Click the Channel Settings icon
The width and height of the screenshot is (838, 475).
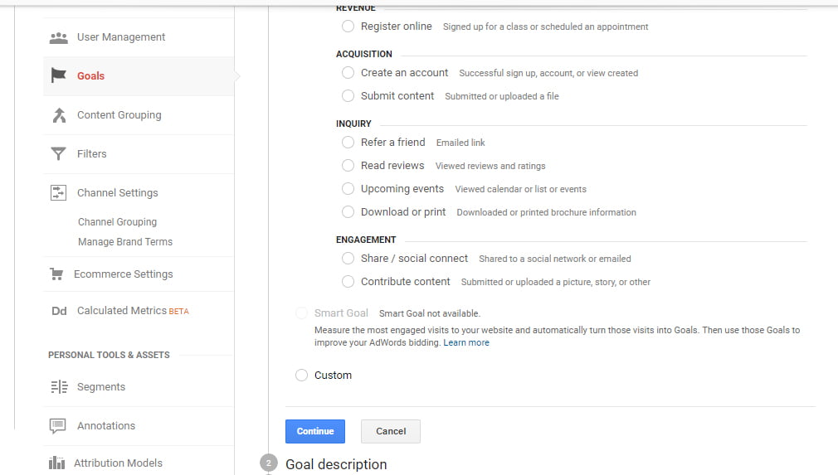click(58, 192)
